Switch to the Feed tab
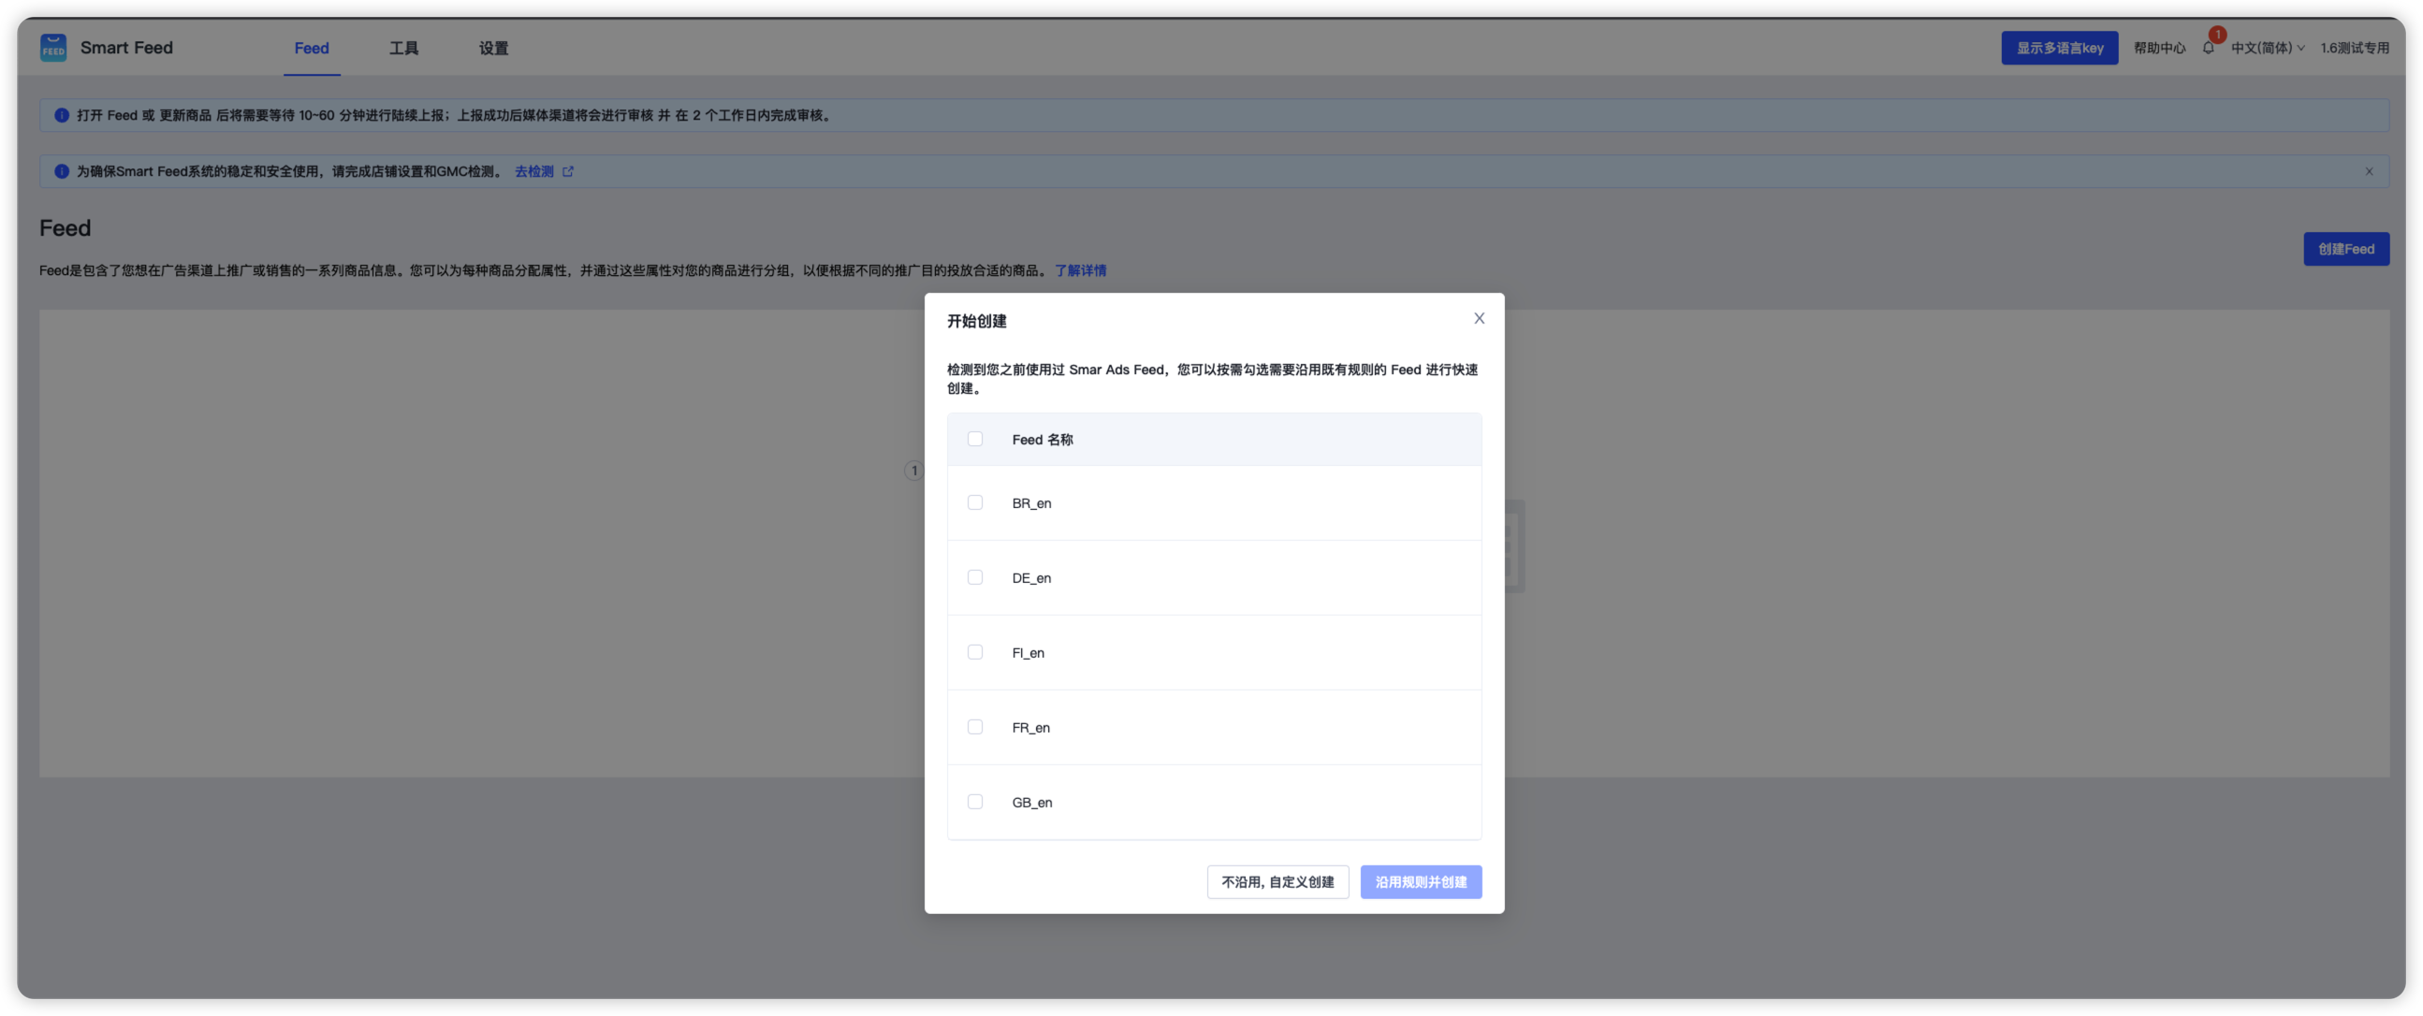The height and width of the screenshot is (1016, 2423). tap(312, 48)
